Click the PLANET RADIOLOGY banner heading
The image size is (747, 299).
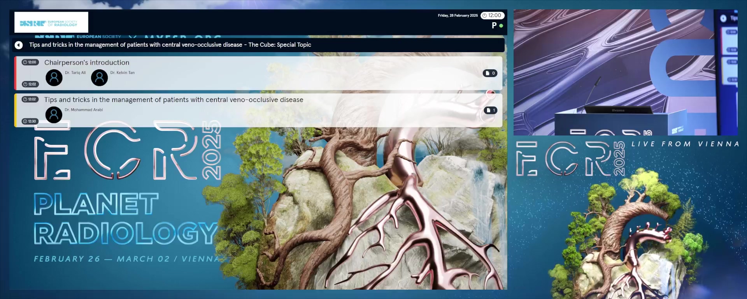point(125,219)
